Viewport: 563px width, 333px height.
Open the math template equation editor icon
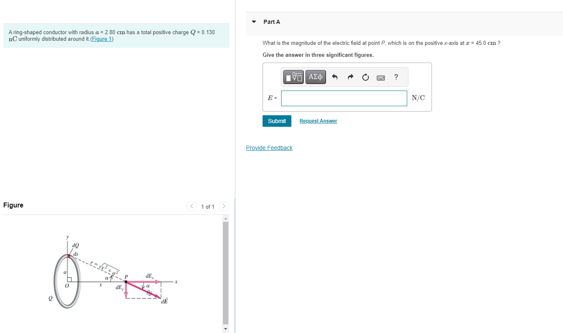293,77
